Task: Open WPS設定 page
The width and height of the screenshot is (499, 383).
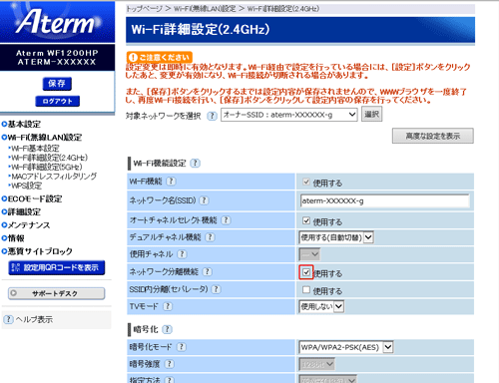Action: click(x=27, y=186)
